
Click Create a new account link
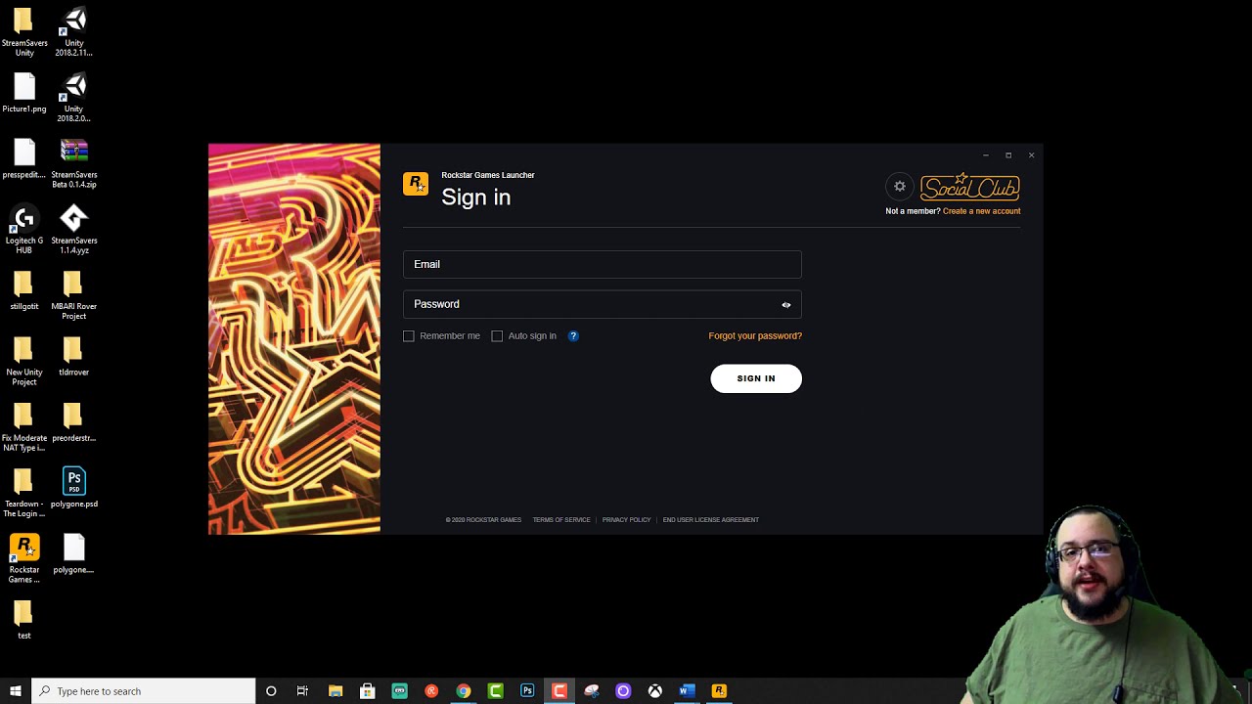981,211
